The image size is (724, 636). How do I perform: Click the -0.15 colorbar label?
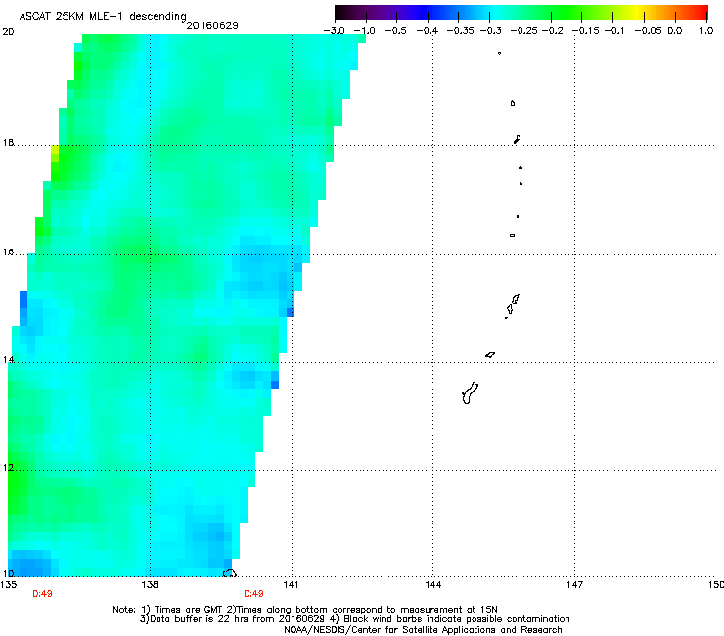[586, 31]
